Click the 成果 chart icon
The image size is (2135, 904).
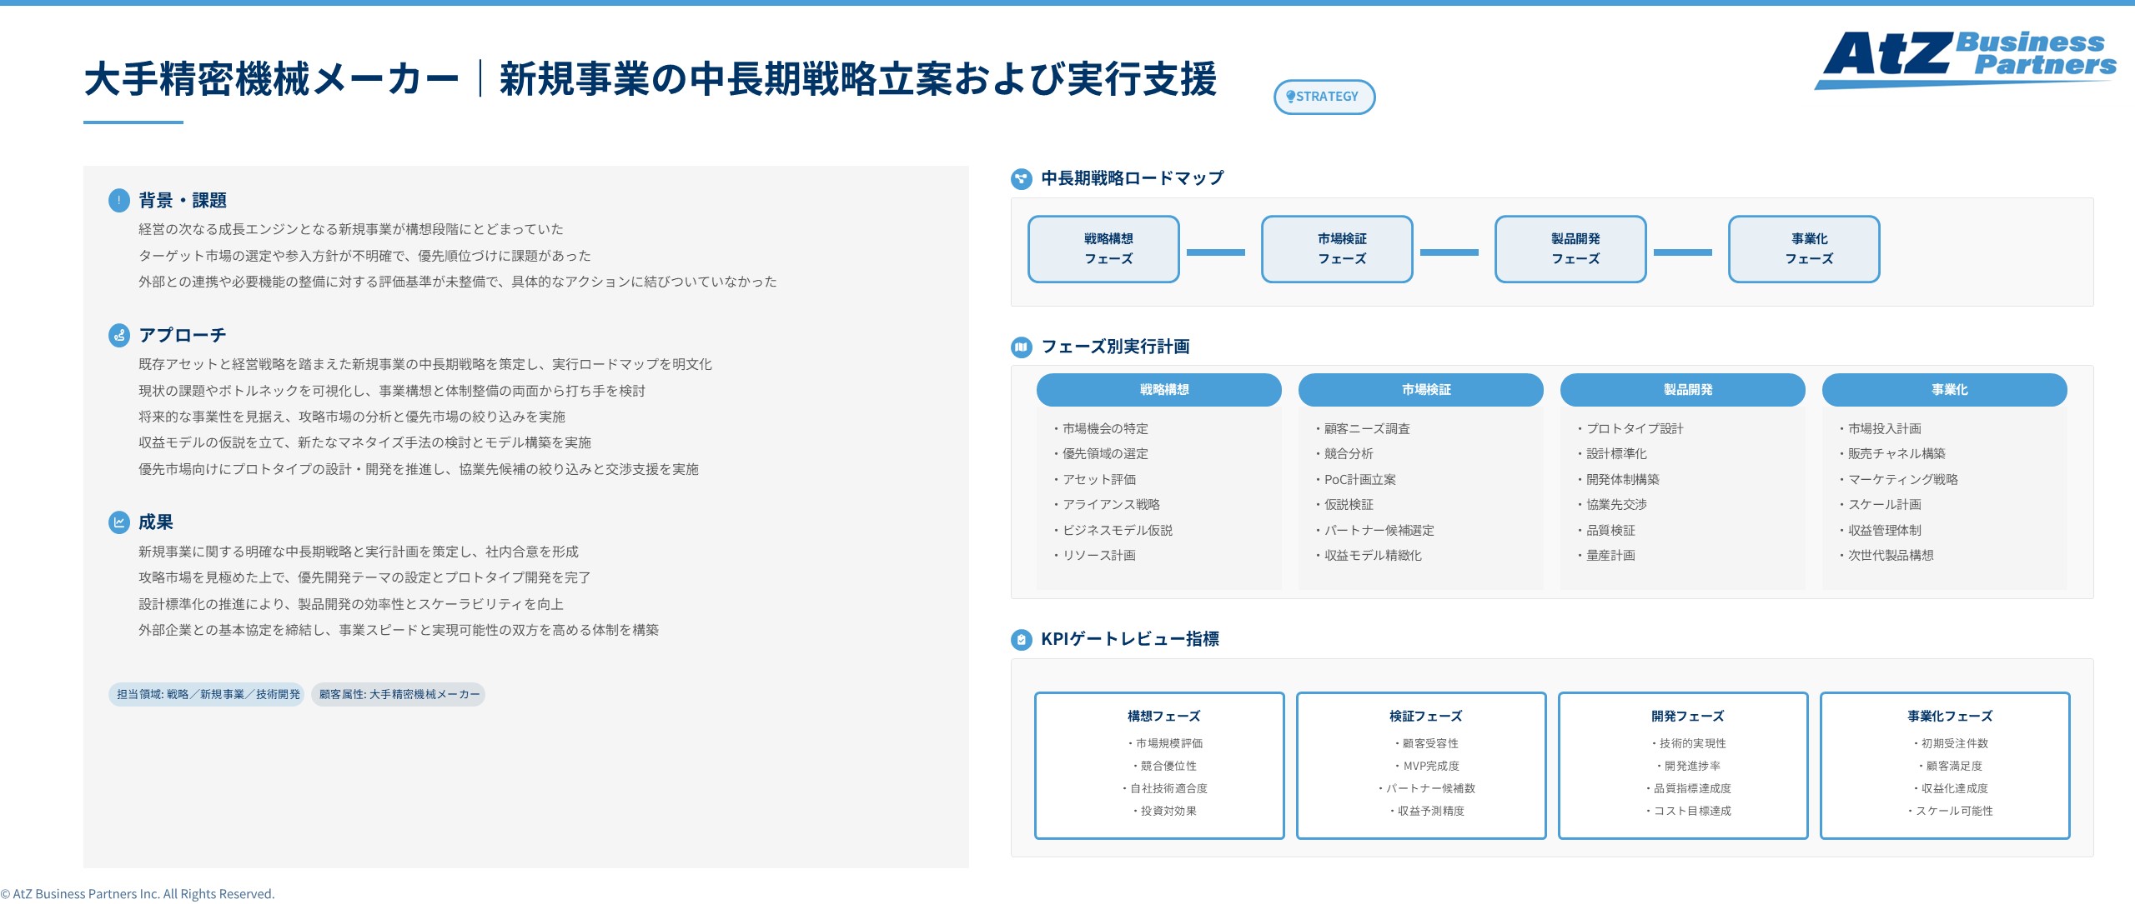point(118,522)
